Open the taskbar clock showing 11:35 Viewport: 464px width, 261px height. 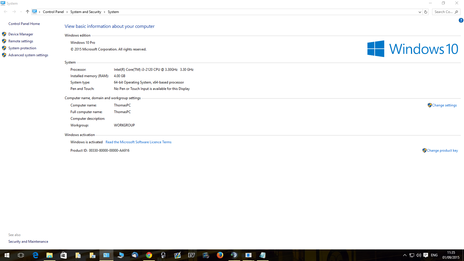tap(451, 255)
